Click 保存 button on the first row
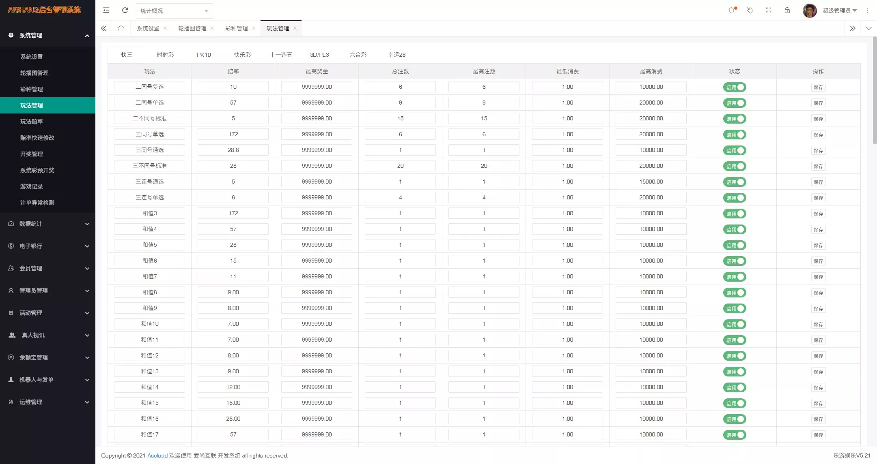Image resolution: width=877 pixels, height=464 pixels. [x=819, y=87]
